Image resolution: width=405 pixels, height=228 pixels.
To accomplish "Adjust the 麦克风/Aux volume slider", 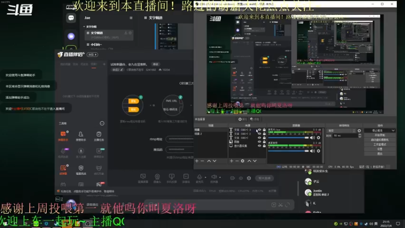I will [288, 138].
